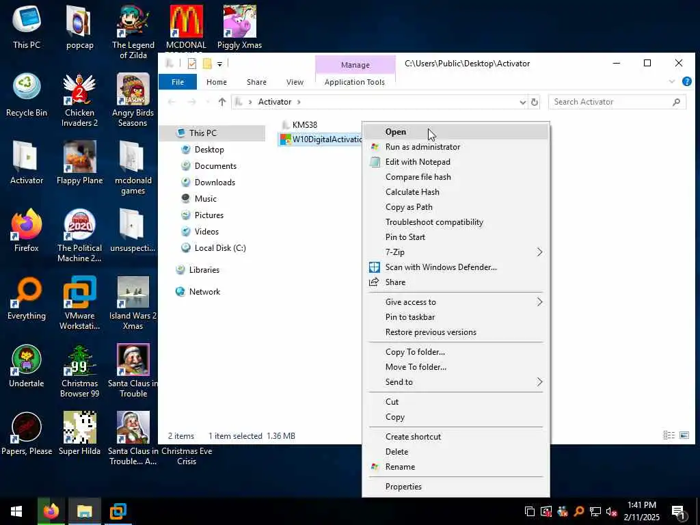Choose Run as administrator
The height and width of the screenshot is (525, 700).
(x=455, y=147)
